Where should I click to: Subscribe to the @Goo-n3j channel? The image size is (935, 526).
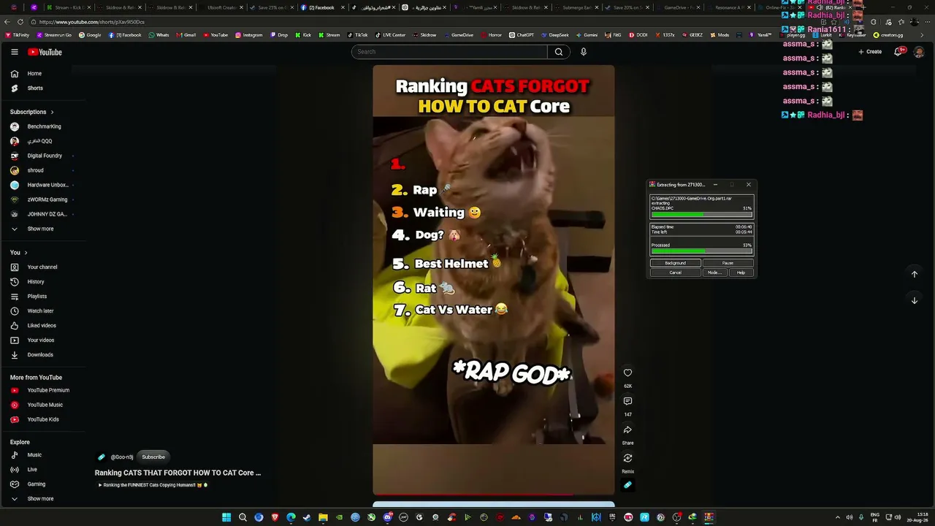click(x=153, y=457)
